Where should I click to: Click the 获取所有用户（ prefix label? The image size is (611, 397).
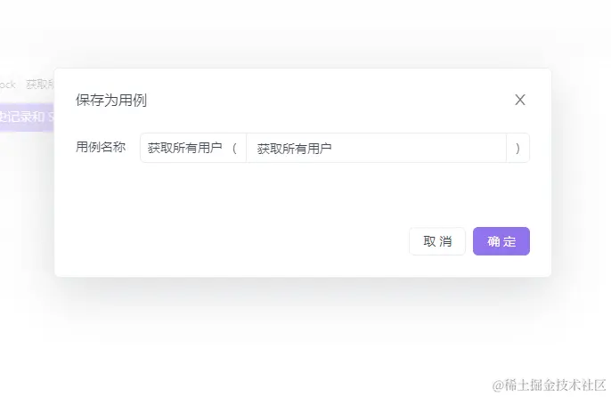[193, 148]
